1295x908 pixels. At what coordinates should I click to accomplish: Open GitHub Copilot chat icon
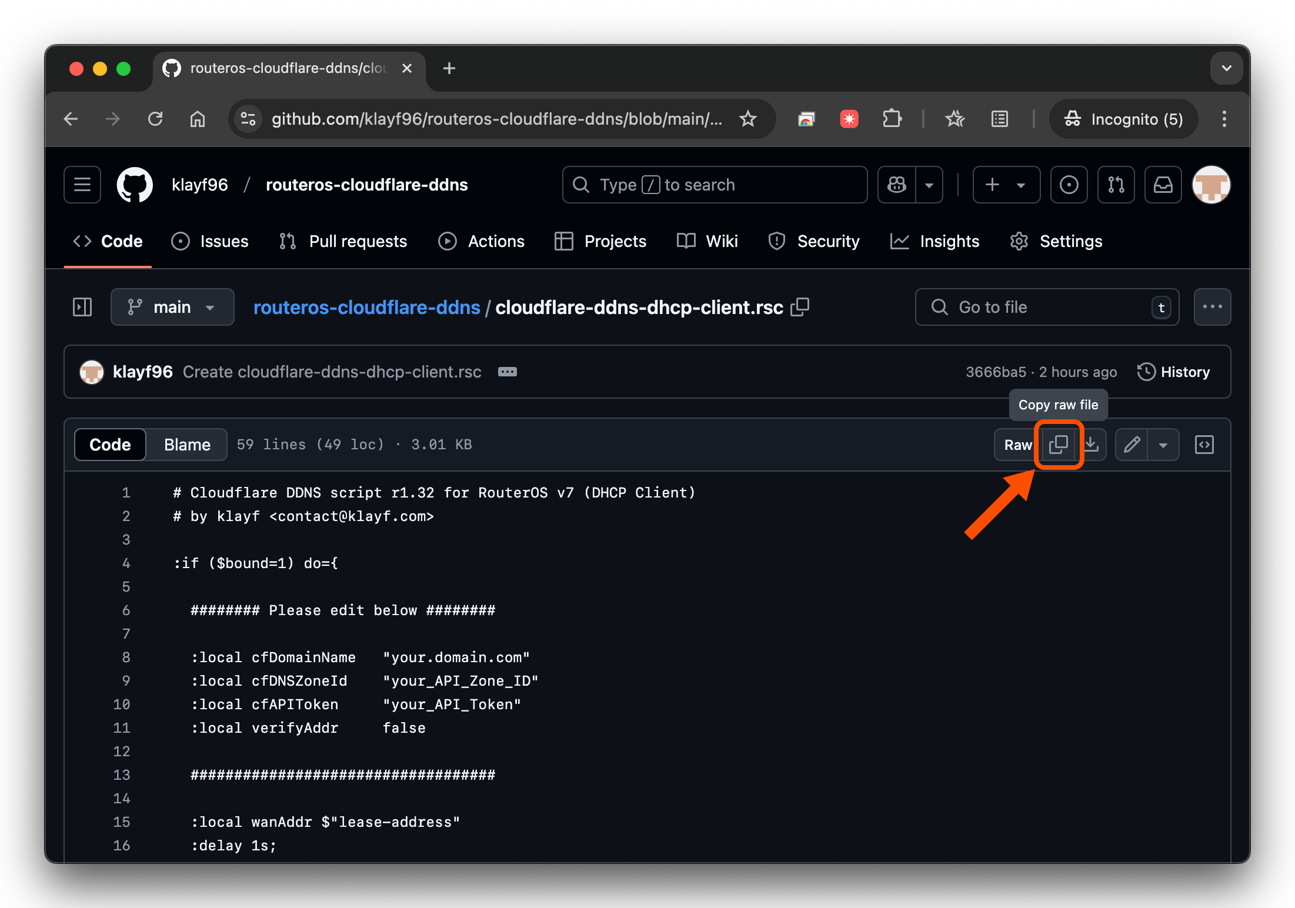897,185
